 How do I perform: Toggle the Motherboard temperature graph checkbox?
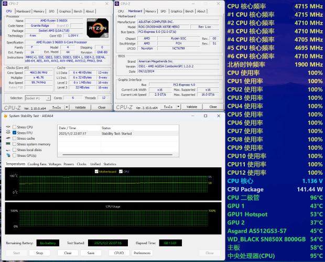pos(96,172)
